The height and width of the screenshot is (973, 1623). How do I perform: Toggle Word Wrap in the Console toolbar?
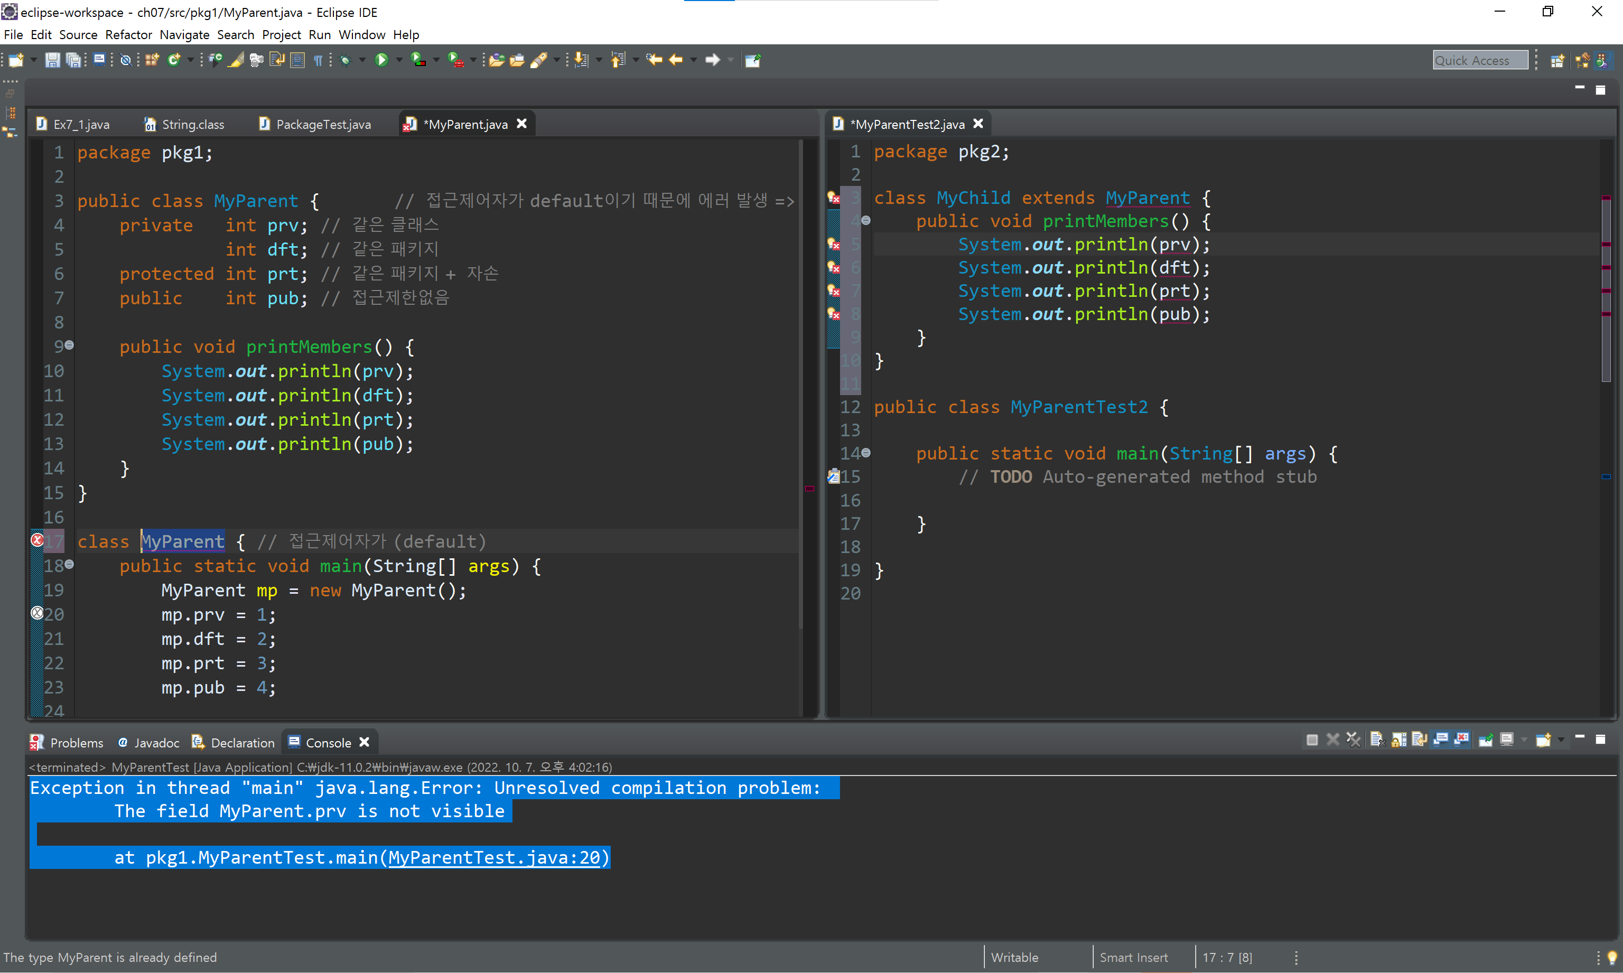(1419, 740)
